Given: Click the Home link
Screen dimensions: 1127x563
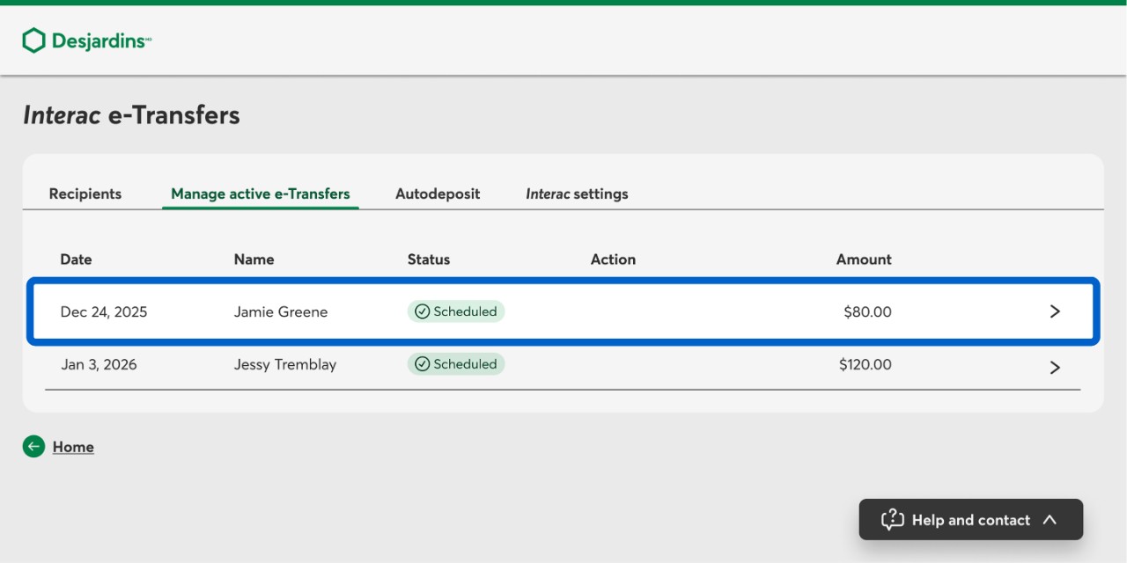Looking at the screenshot, I should [73, 447].
